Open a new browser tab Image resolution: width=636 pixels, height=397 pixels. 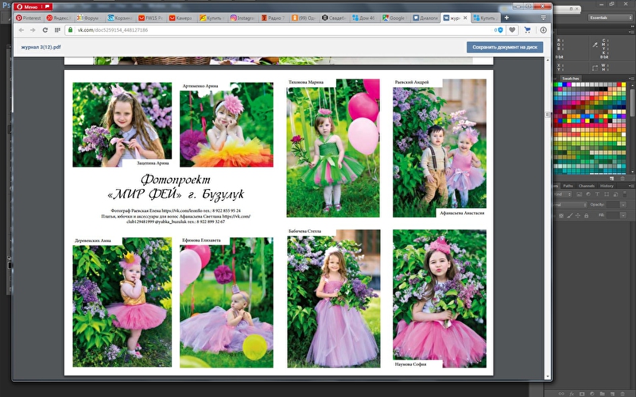pos(506,17)
